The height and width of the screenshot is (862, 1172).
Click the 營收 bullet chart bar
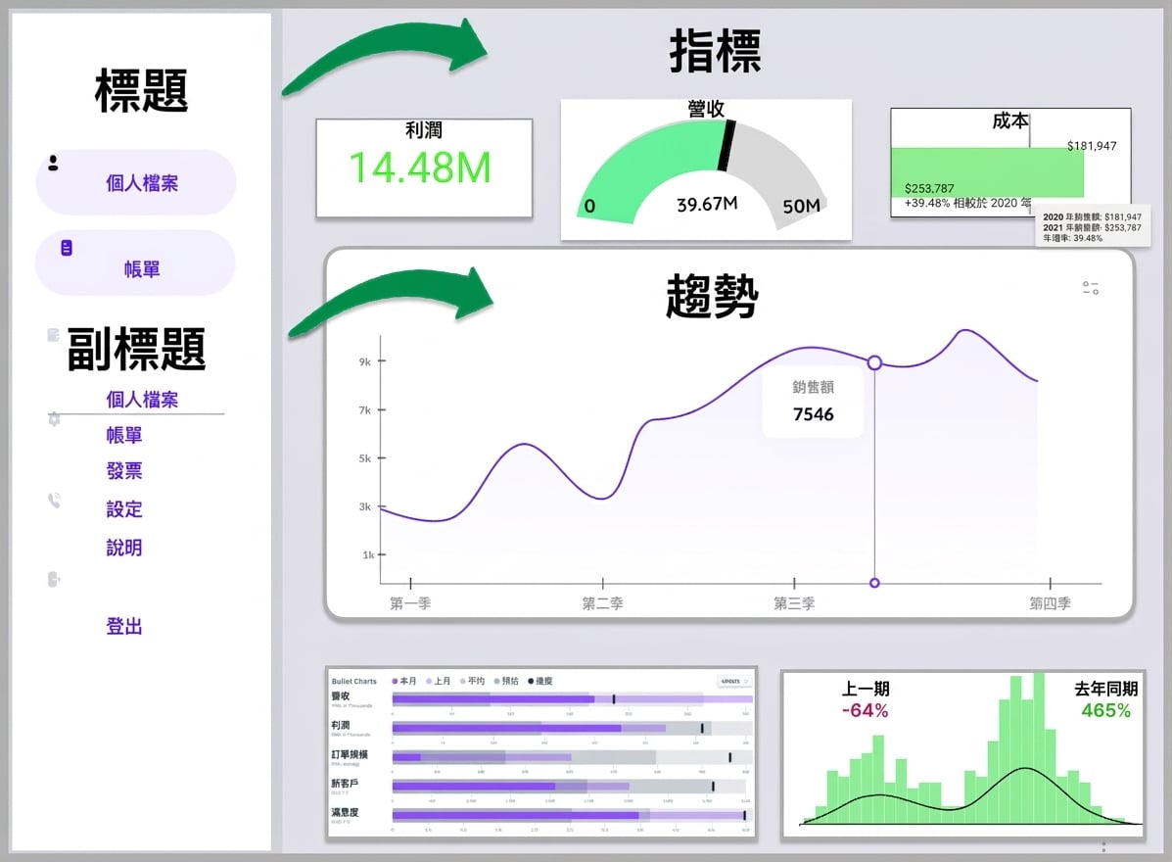click(x=572, y=699)
